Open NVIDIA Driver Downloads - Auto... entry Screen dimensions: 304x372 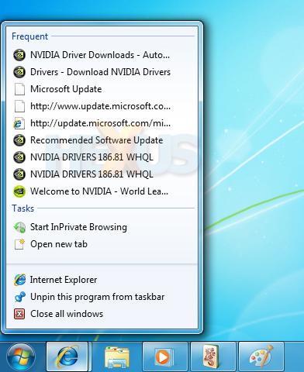[x=102, y=55]
